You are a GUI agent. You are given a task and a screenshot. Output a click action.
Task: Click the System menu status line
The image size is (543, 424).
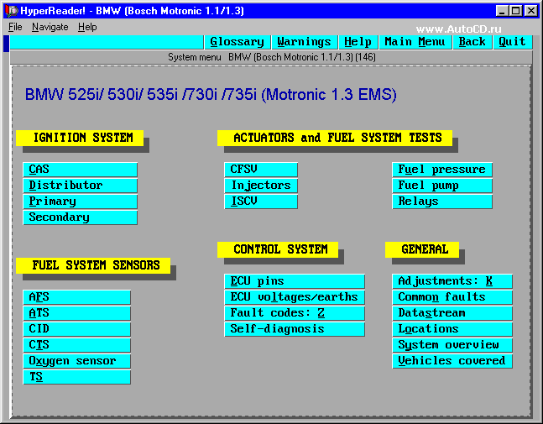point(272,57)
